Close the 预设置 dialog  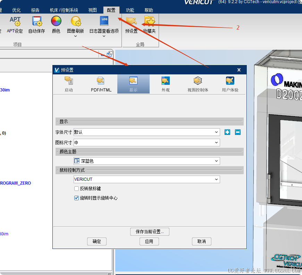(x=239, y=70)
